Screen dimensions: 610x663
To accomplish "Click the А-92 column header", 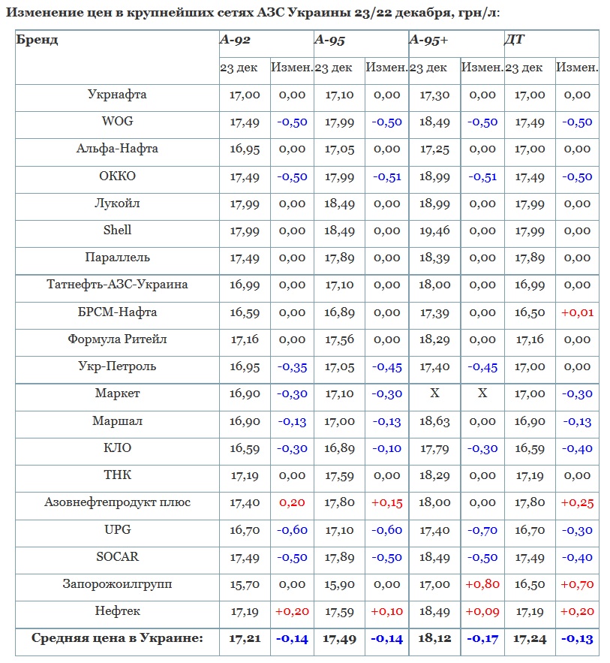I will point(235,41).
